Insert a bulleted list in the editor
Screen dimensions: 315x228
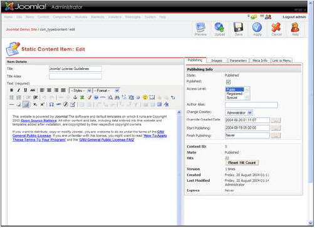12,97
